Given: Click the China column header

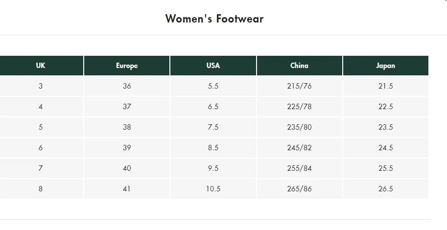Looking at the screenshot, I should tap(299, 66).
